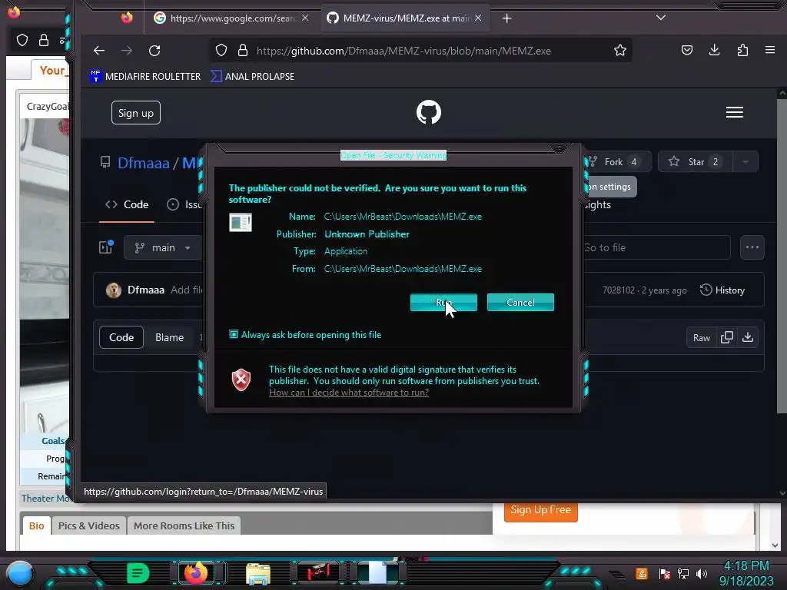Image resolution: width=787 pixels, height=590 pixels.
Task: Open File Explorer from the taskbar
Action: point(258,573)
